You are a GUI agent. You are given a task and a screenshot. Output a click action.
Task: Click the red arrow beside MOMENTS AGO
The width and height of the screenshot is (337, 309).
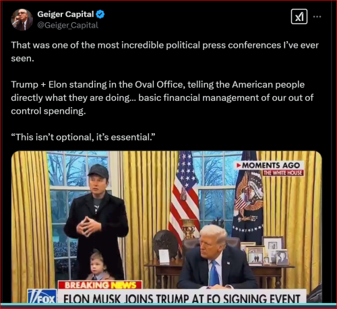coord(239,166)
